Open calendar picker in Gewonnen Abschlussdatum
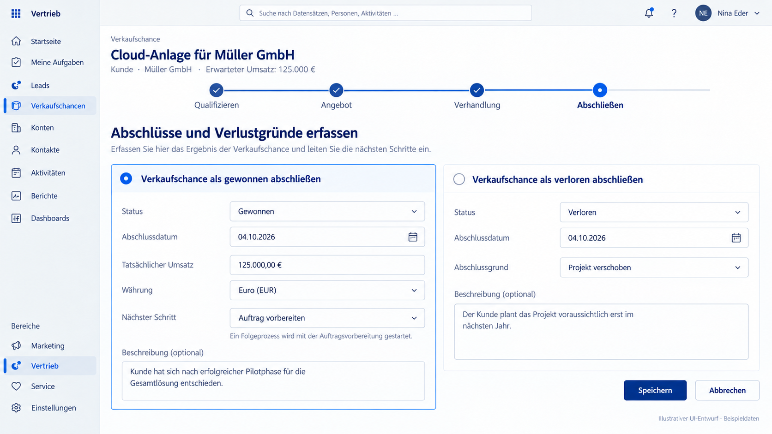The image size is (772, 434). [413, 237]
